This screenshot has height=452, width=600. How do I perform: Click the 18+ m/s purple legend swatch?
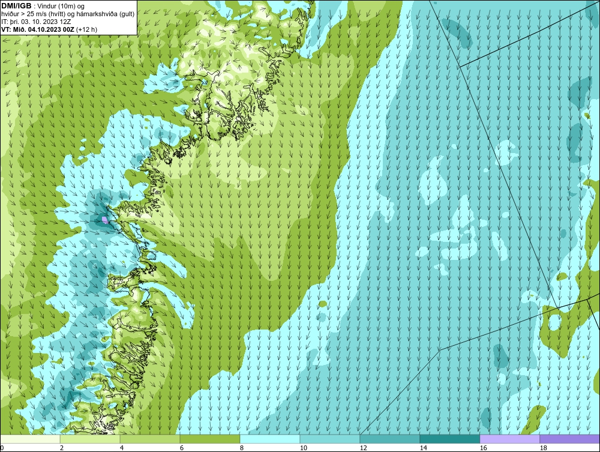click(x=569, y=439)
